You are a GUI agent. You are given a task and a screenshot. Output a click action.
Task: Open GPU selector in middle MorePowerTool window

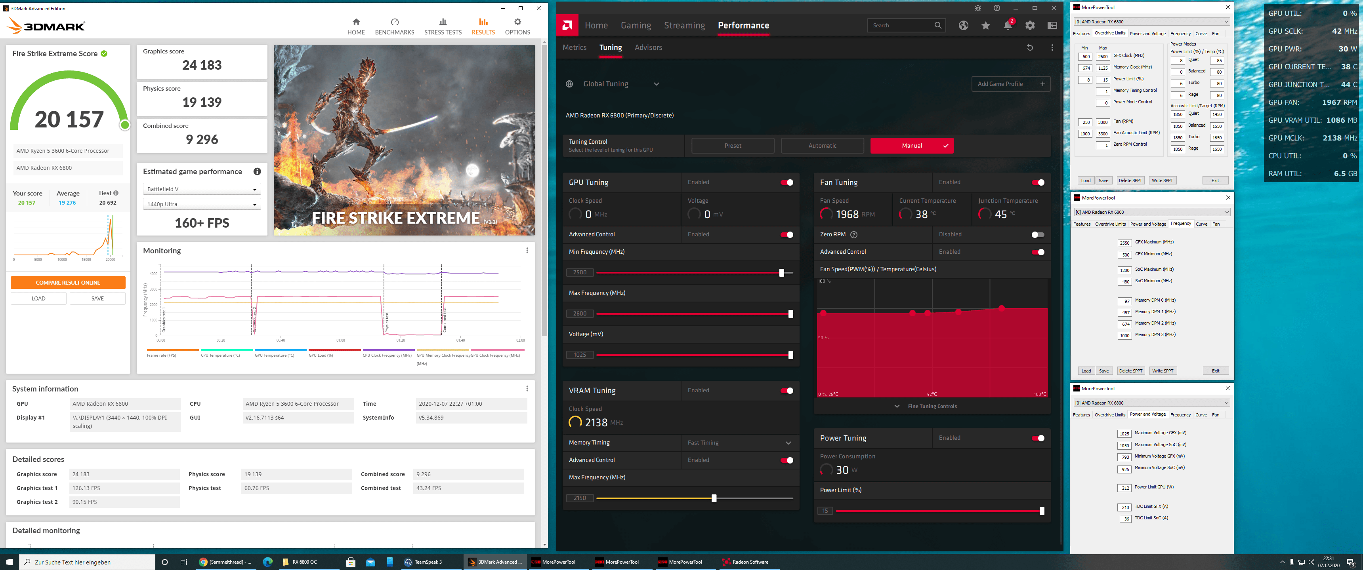click(1151, 212)
